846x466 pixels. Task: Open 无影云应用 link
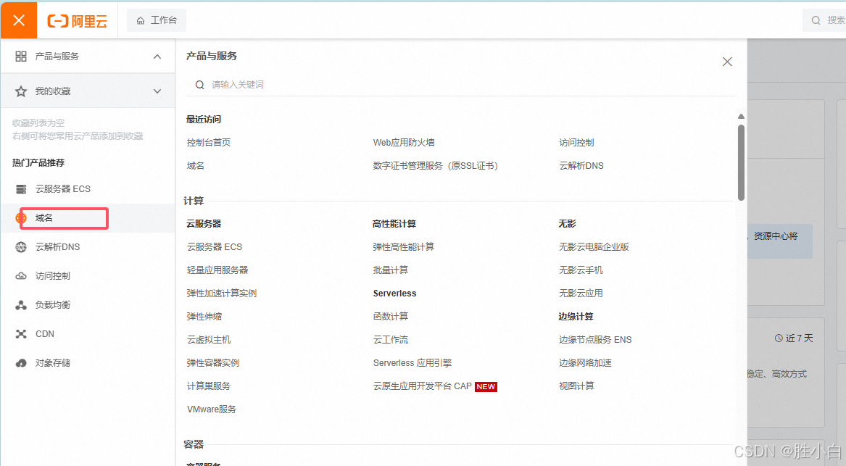(581, 294)
